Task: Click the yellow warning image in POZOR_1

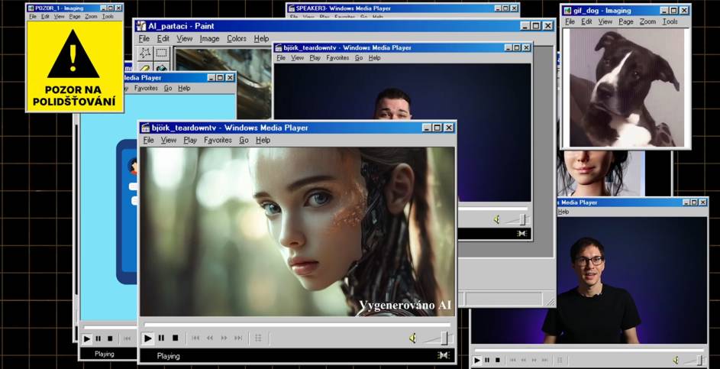Action: coord(75,66)
